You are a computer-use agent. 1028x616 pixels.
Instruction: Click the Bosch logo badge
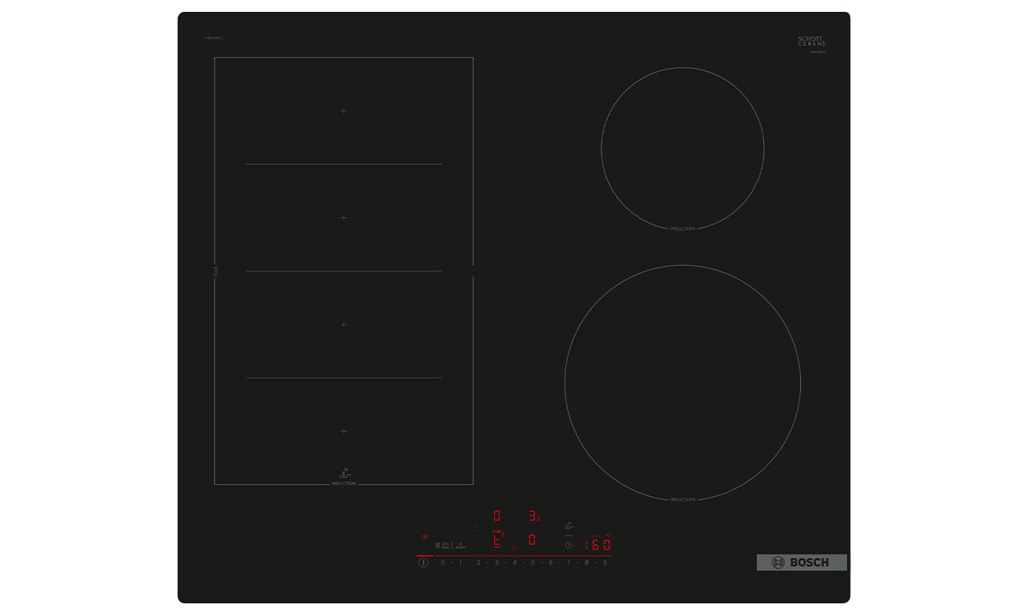click(801, 562)
